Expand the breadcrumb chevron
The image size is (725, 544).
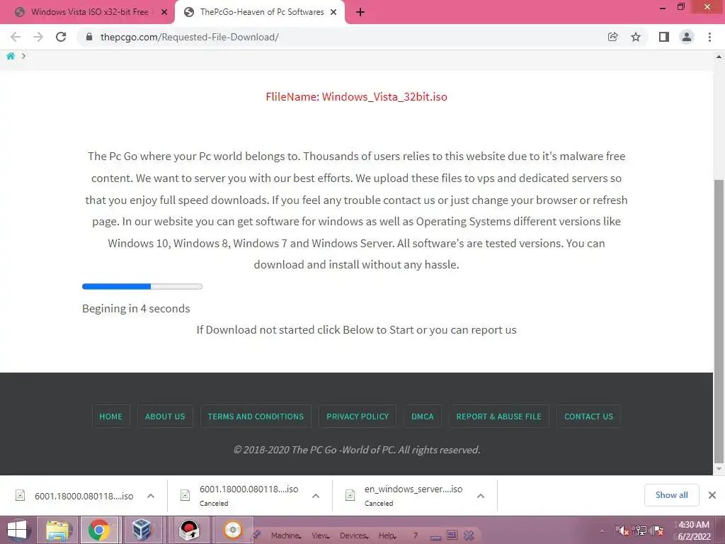[23, 56]
